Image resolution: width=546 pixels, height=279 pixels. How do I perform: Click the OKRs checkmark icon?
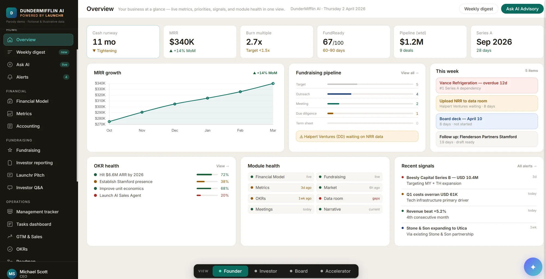[10, 249]
